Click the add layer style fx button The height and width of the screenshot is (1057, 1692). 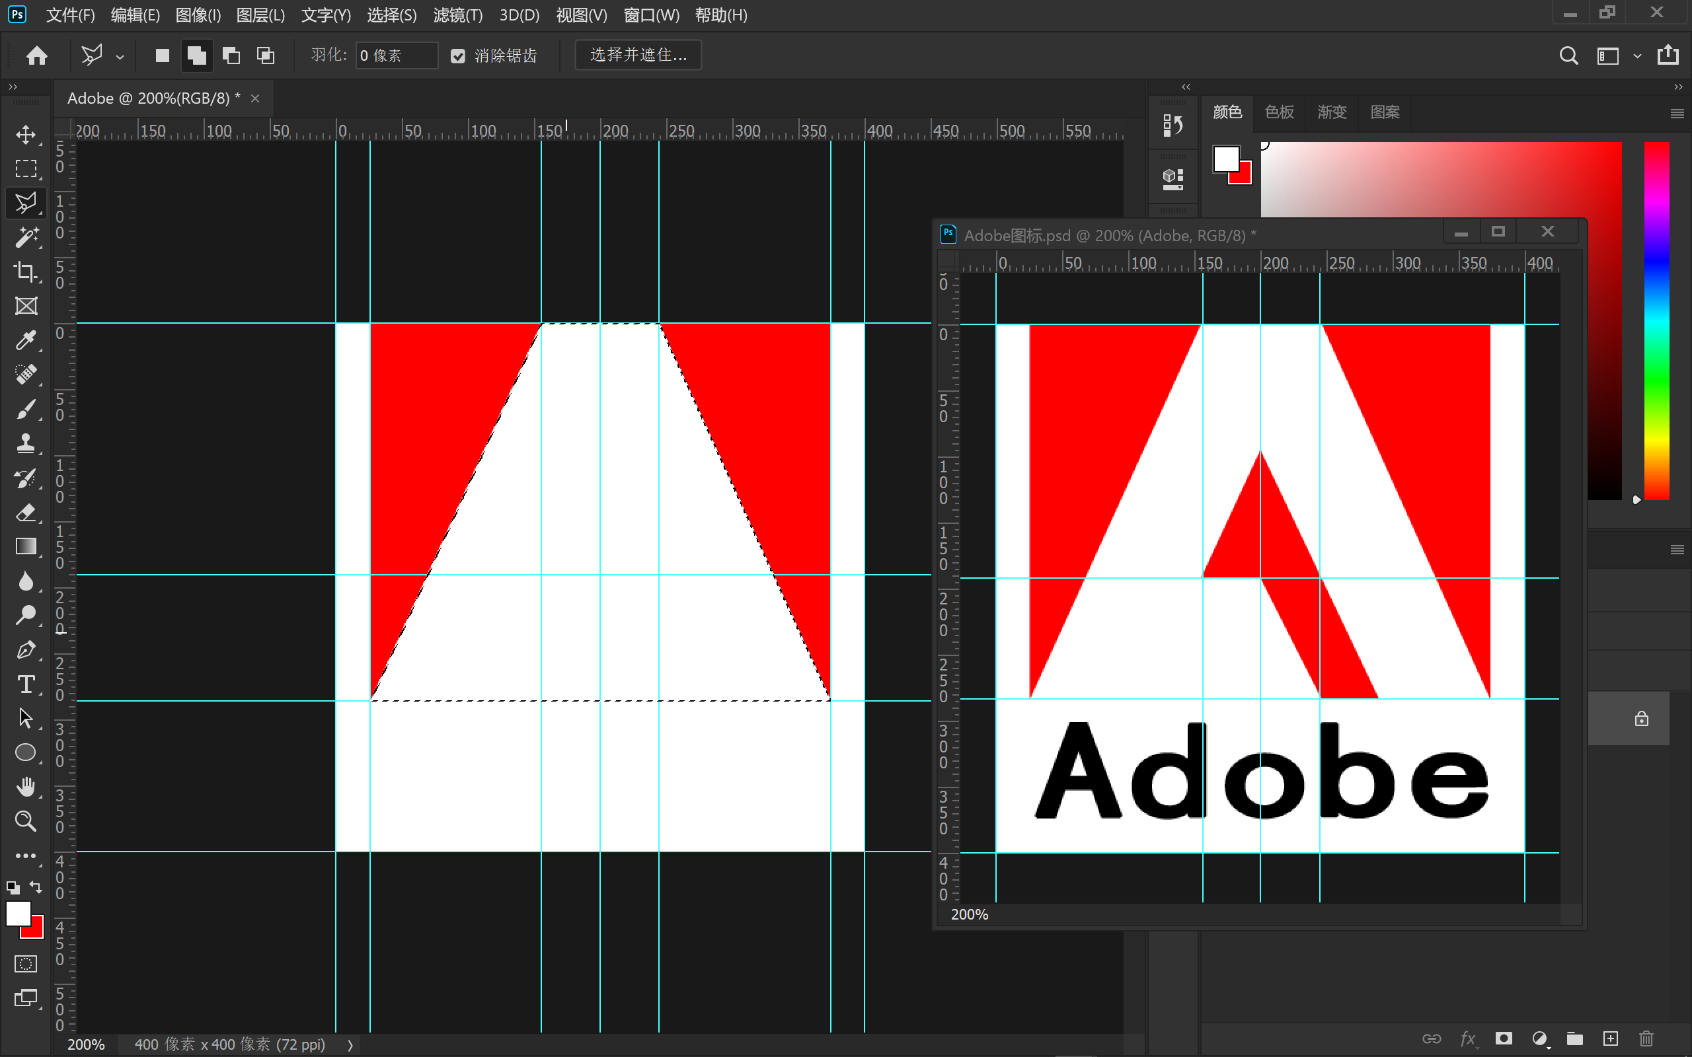point(1468,1039)
